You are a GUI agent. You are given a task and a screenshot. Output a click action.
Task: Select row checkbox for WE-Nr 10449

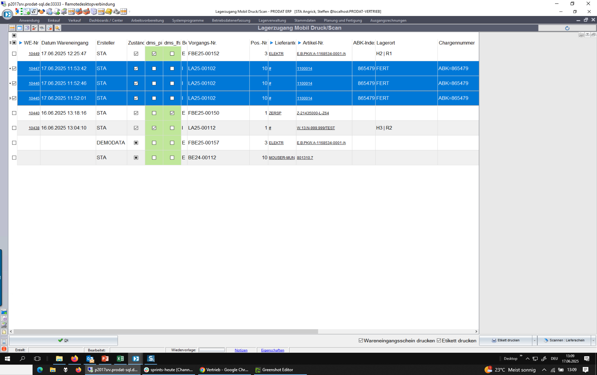pos(14,54)
